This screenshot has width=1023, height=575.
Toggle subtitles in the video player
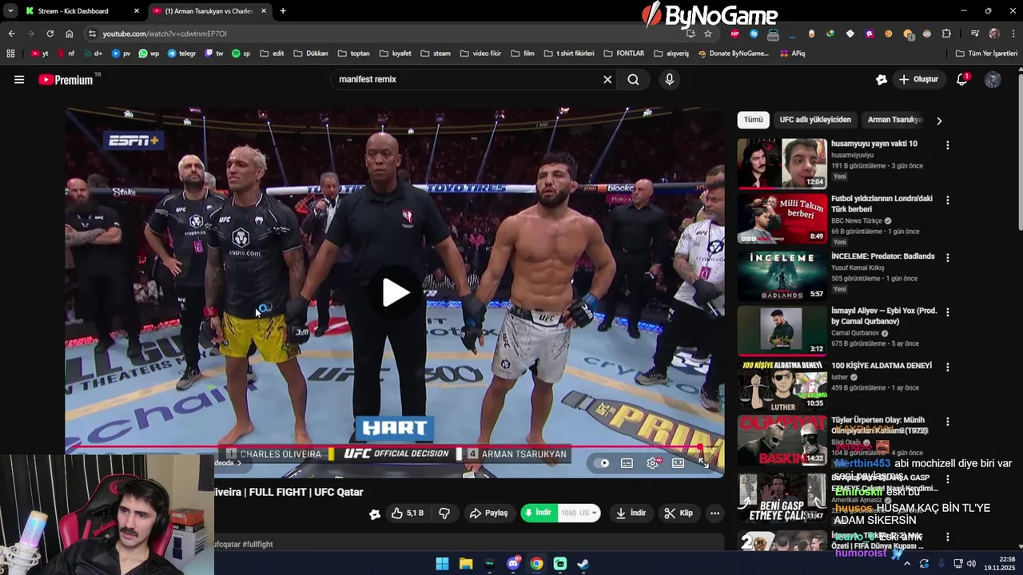point(627,463)
